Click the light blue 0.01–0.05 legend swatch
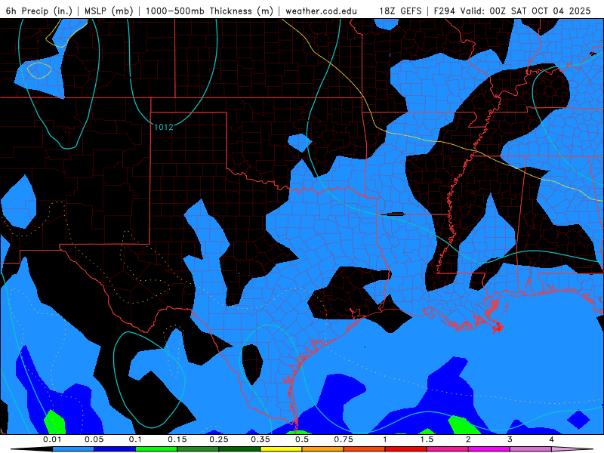Image resolution: width=604 pixels, height=453 pixels. [x=73, y=449]
